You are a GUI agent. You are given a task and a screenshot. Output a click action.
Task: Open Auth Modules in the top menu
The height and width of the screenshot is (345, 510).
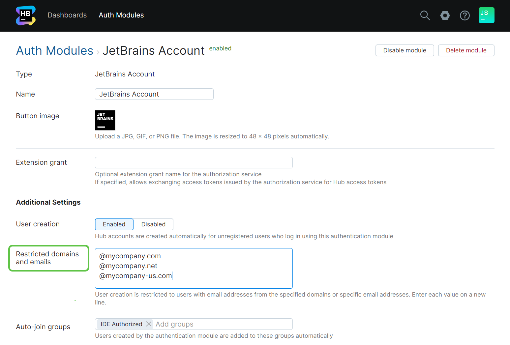click(x=121, y=15)
